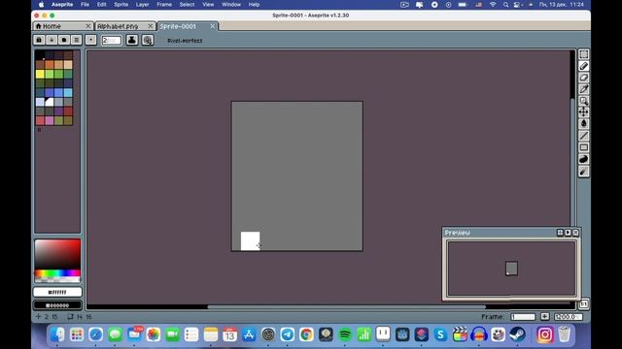The height and width of the screenshot is (349, 622).
Task: Open the Window menu
Action: pos(231,4)
